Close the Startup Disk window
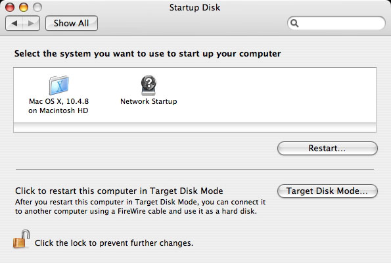This screenshot has height=263, width=391. 10,7
